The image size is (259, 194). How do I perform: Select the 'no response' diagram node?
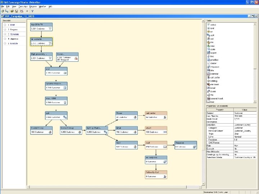(156, 160)
